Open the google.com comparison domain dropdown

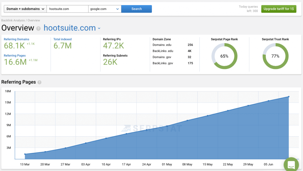pyautogui.click(x=105, y=9)
